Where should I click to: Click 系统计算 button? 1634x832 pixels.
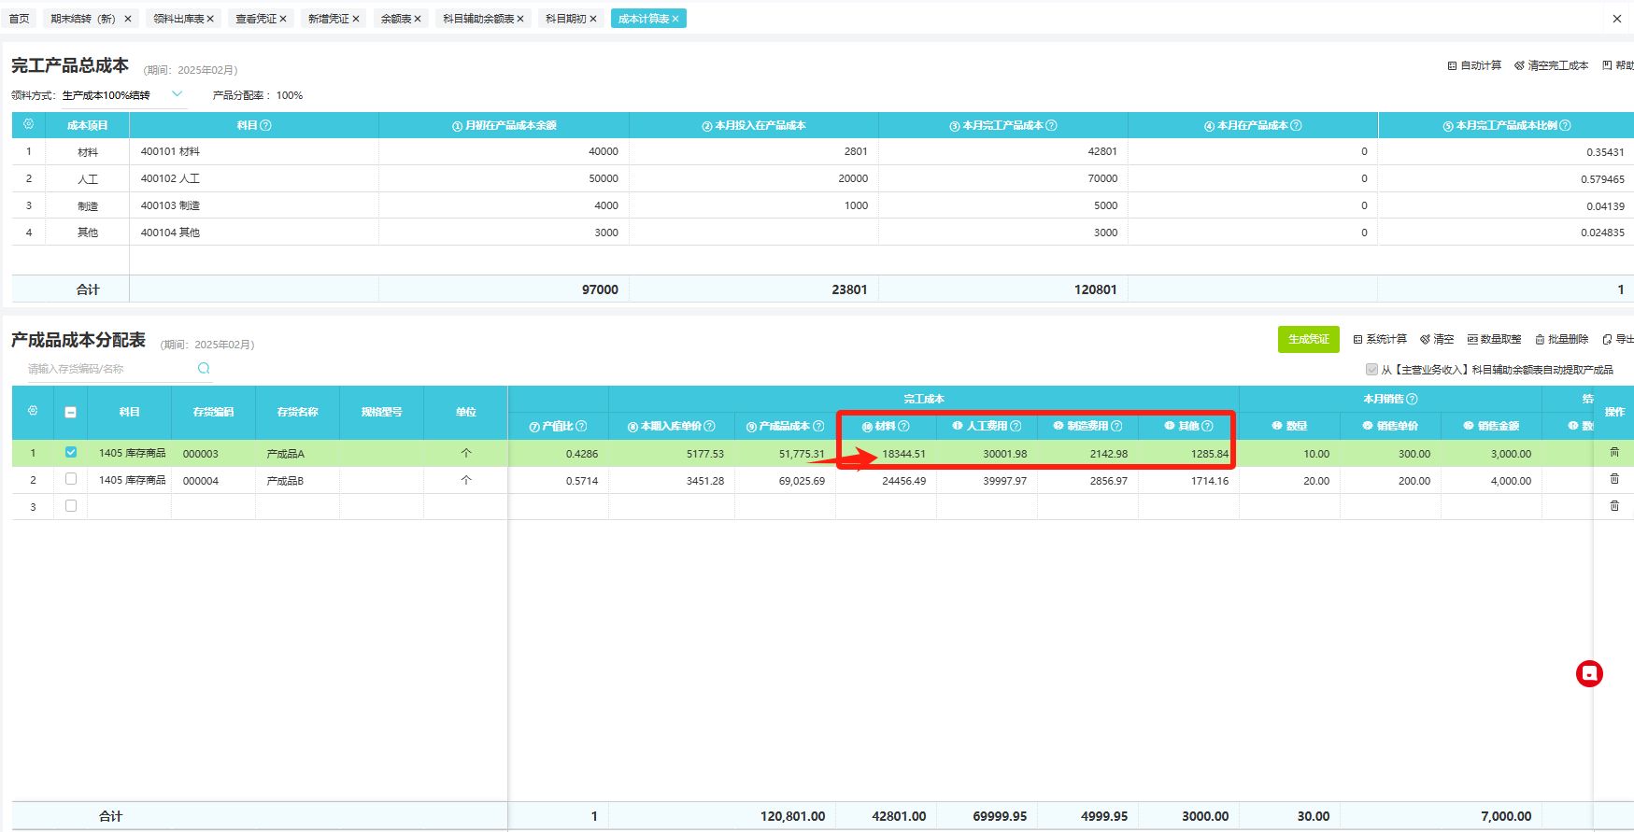(1380, 339)
